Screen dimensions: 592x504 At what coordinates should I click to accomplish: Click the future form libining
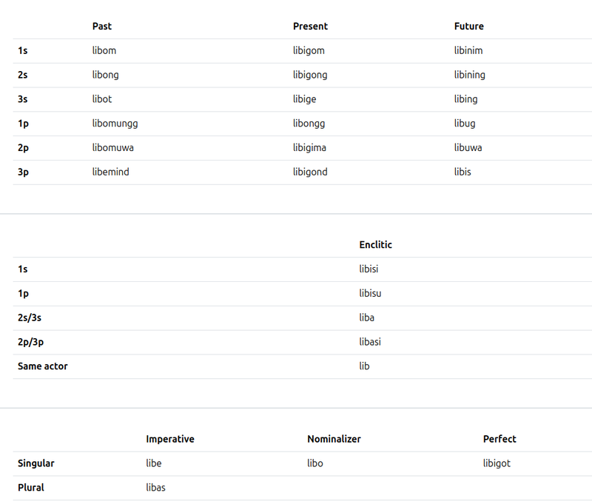tap(469, 75)
